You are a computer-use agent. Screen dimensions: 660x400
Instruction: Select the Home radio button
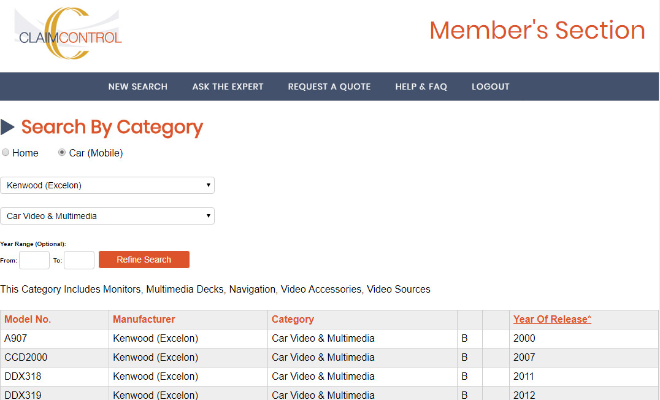click(x=6, y=152)
